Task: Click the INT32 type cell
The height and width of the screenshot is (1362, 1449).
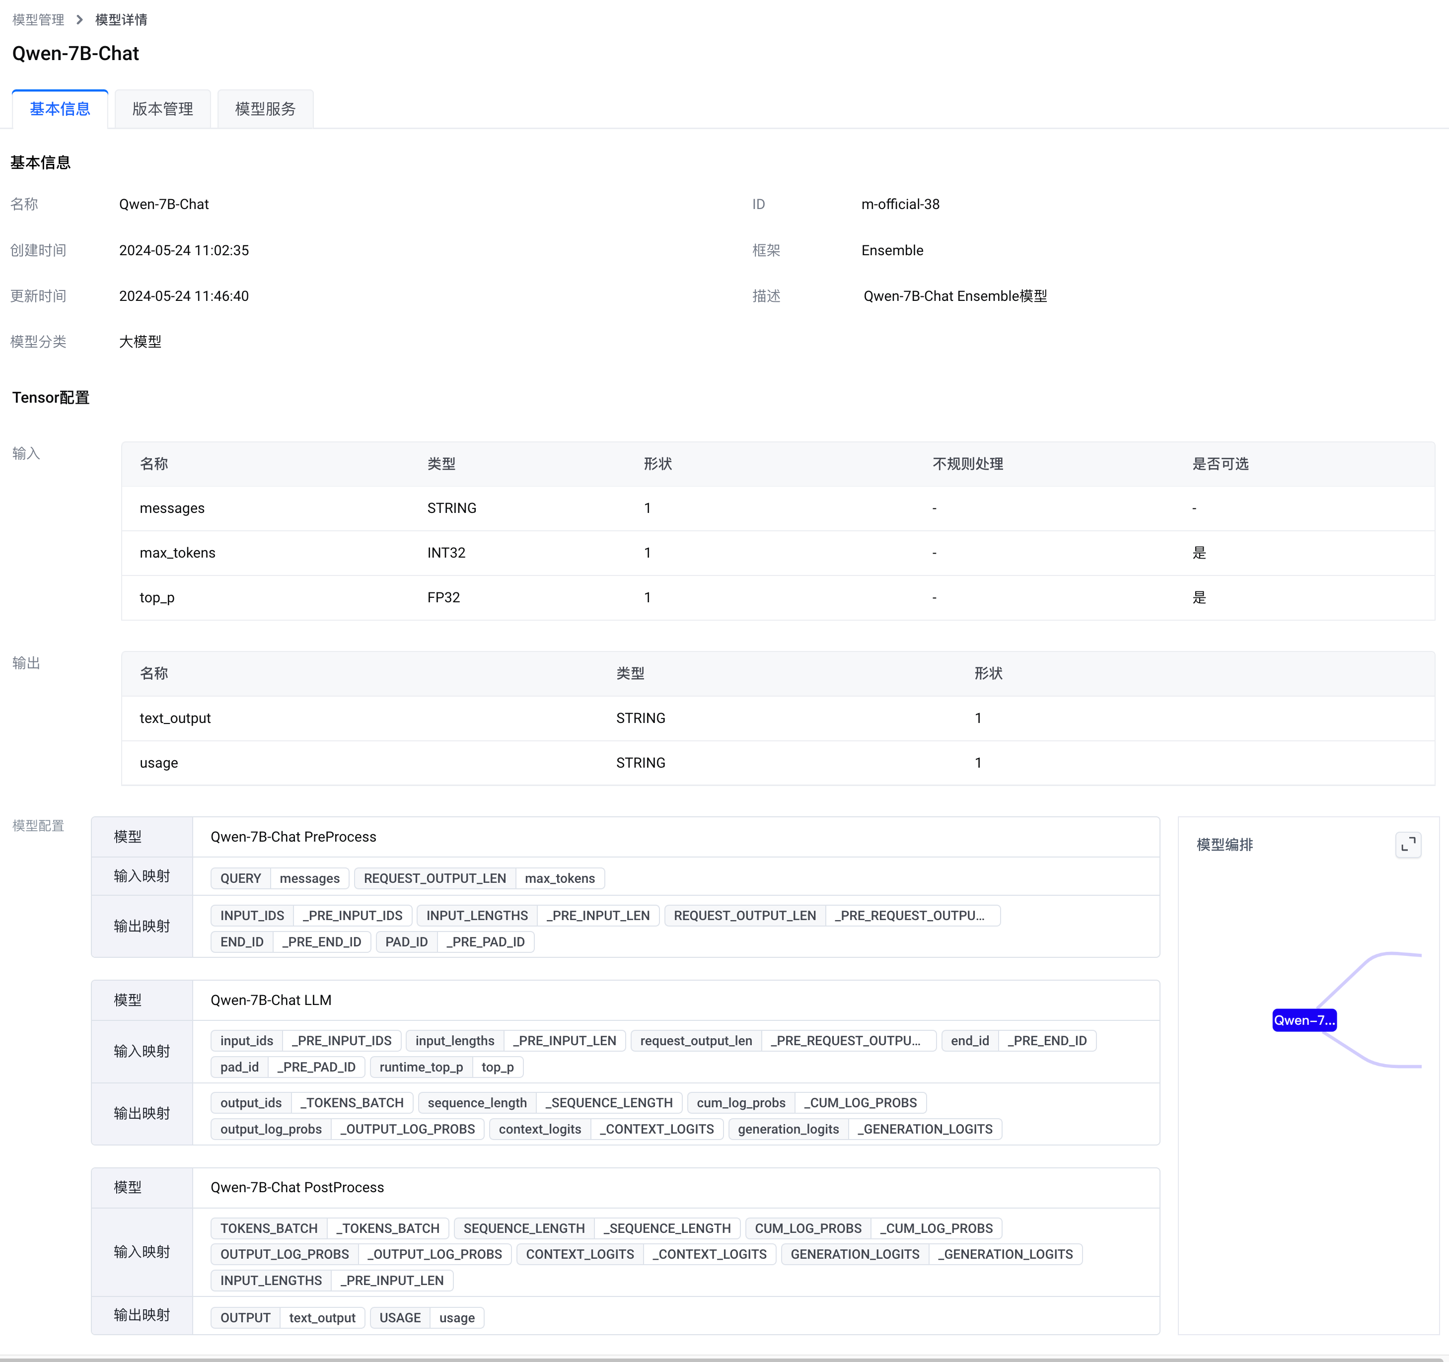Action: (x=446, y=552)
